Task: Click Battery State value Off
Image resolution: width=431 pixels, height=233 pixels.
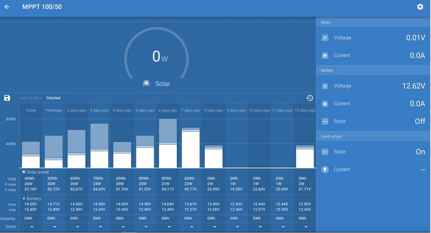Action: (420, 121)
